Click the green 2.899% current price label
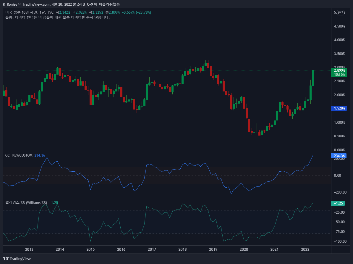Image resolution: width=353 pixels, height=264 pixels. (x=339, y=70)
